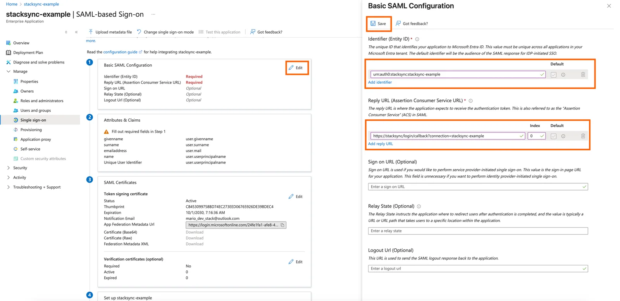Toggle Default checkbox for the identifier
This screenshot has height=301, width=620.
coord(553,75)
